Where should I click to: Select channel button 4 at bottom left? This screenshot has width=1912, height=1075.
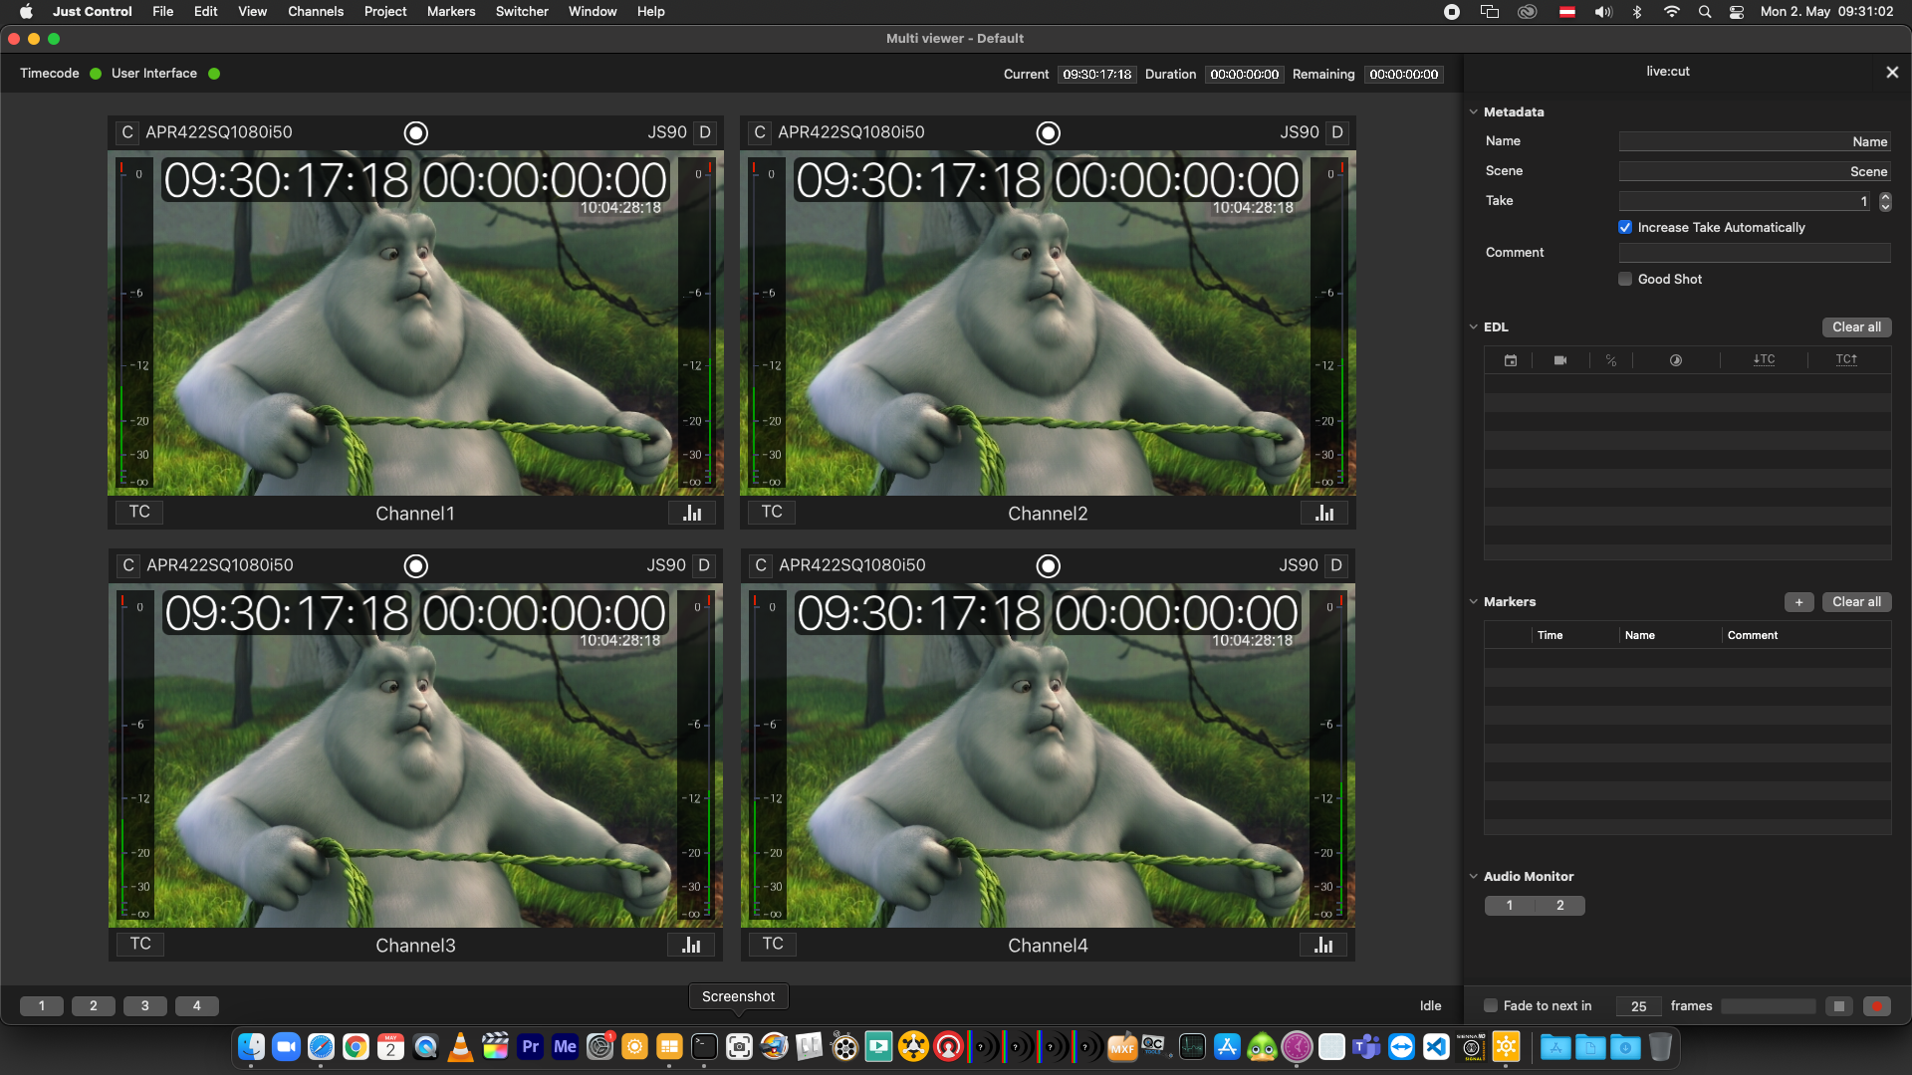click(197, 1005)
